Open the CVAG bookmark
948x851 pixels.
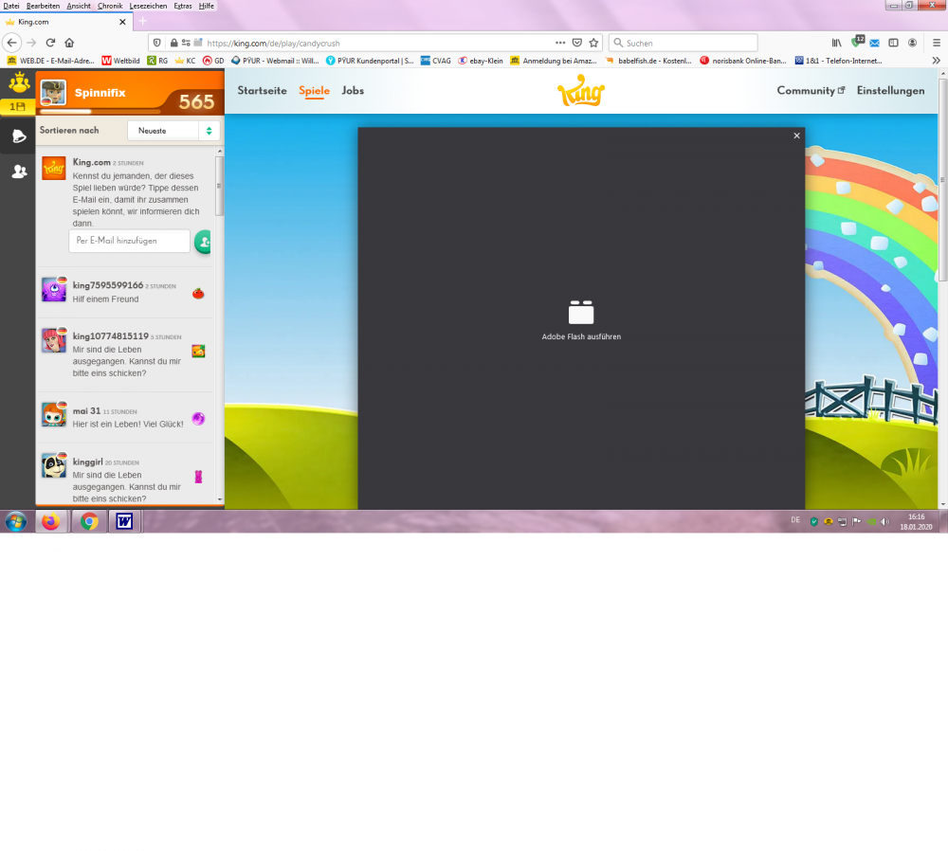[x=436, y=61]
